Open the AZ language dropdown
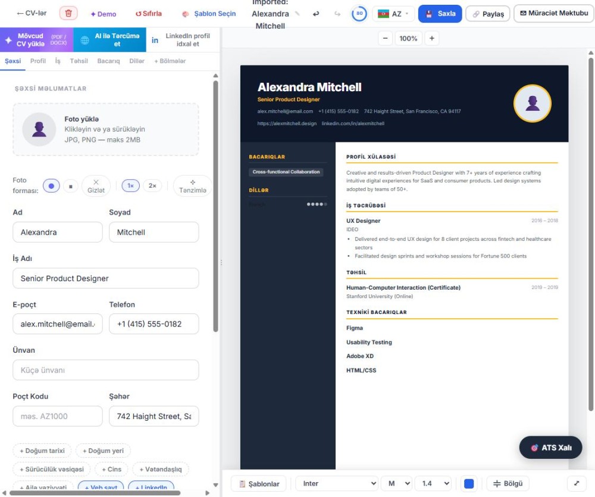This screenshot has height=497, width=595. 393,14
